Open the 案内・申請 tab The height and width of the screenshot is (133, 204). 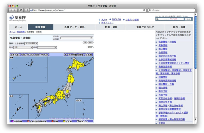(x=179, y=27)
